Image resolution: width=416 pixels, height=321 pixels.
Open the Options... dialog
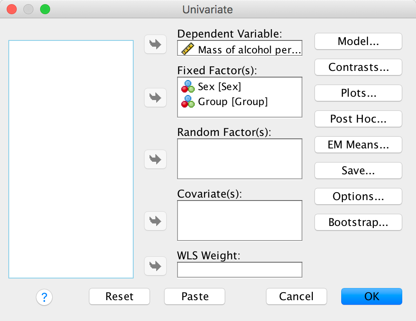358,196
